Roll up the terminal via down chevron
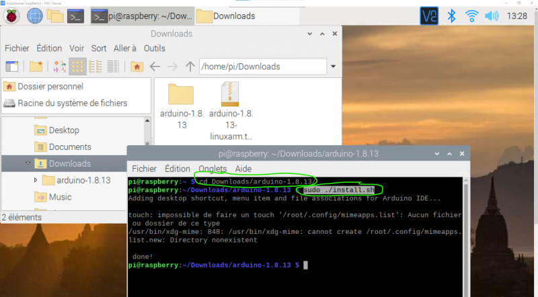538x297 pixels. click(436, 154)
